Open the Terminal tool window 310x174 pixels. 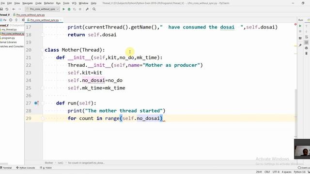(6, 168)
